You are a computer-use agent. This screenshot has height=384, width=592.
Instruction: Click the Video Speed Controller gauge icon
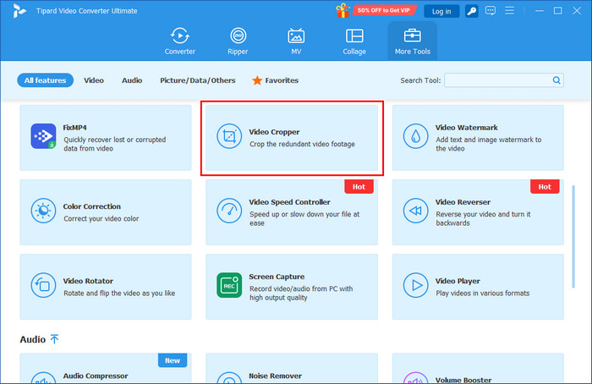pos(229,211)
